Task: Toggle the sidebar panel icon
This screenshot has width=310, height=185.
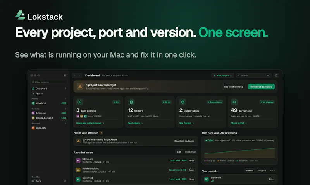Action: (x=65, y=75)
